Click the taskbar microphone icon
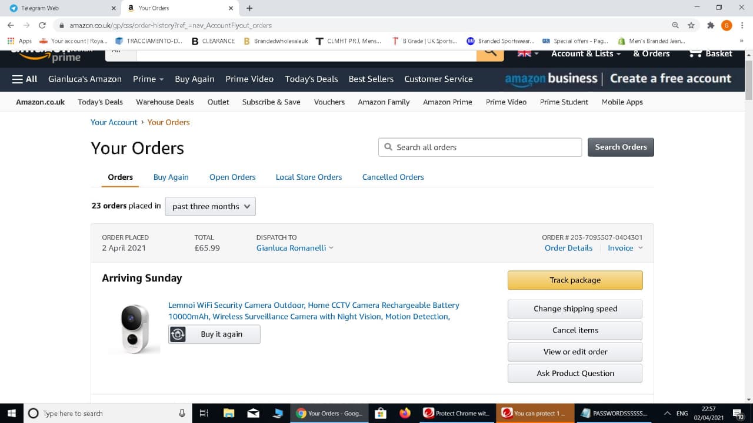The height and width of the screenshot is (423, 753). point(182,413)
